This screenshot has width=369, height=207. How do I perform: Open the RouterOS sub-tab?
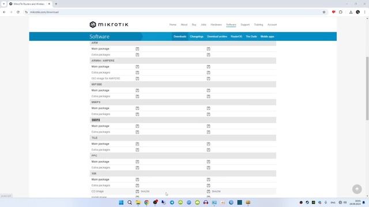[236, 37]
